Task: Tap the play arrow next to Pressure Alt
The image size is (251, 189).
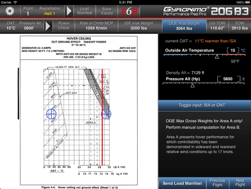Action: (x=48, y=26)
